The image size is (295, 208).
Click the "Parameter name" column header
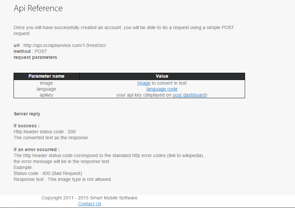pyautogui.click(x=46, y=76)
